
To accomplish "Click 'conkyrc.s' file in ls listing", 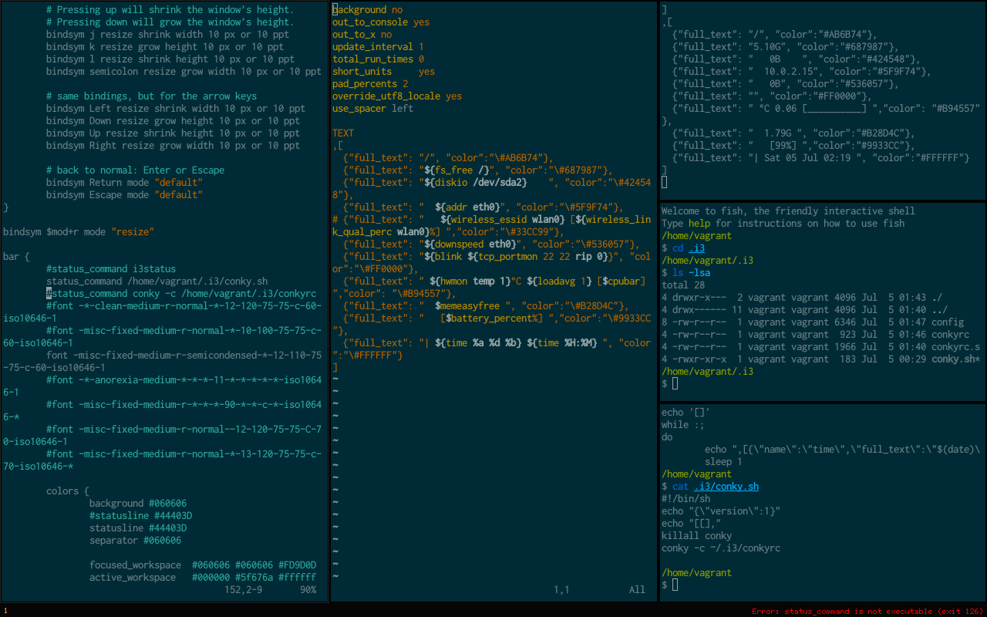I will (x=956, y=347).
